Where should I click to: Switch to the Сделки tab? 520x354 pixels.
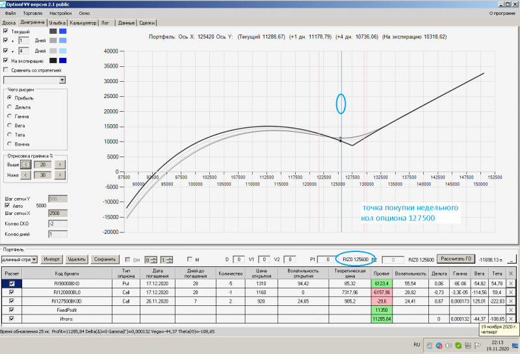147,23
